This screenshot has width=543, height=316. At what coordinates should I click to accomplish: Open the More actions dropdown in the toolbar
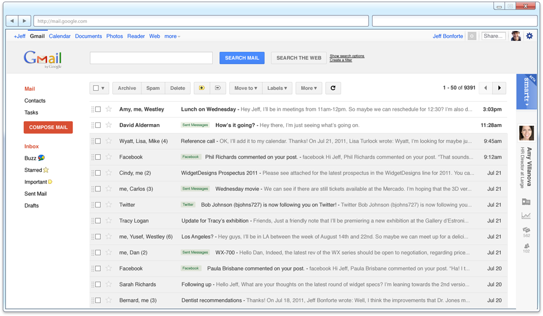[309, 88]
